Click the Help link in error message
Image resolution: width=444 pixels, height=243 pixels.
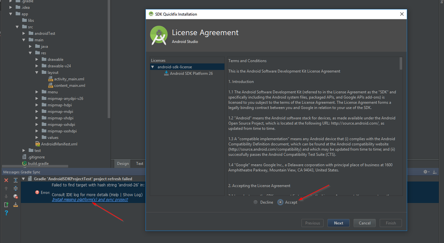[114, 195]
